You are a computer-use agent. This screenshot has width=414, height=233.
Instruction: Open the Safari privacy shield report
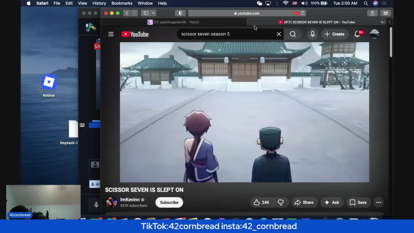[180, 13]
